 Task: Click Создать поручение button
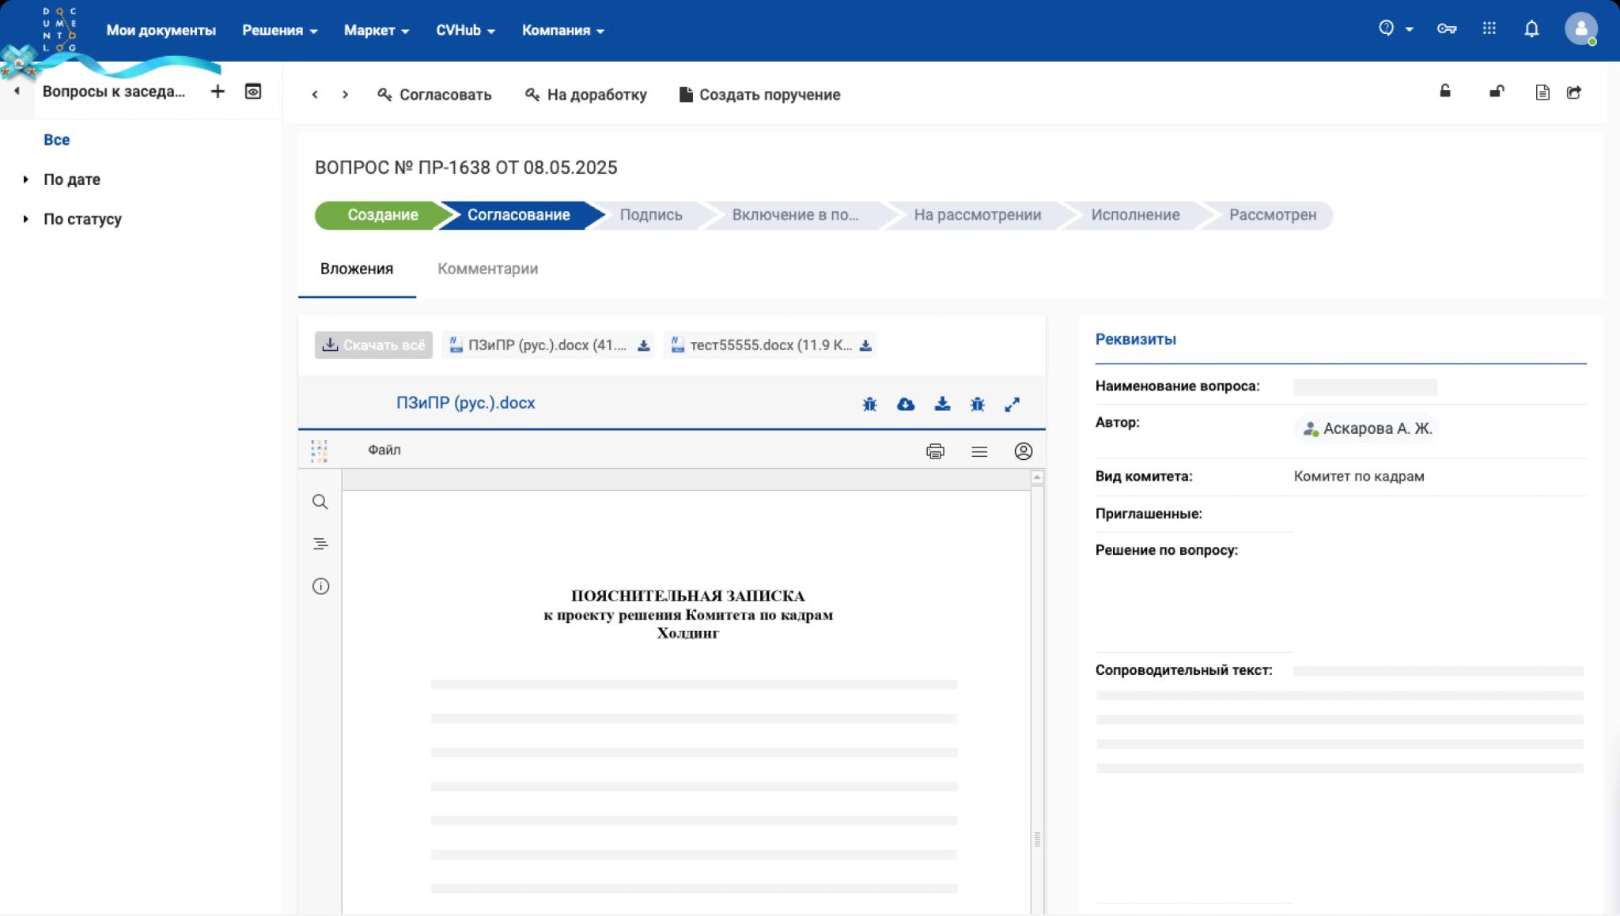pyautogui.click(x=759, y=95)
